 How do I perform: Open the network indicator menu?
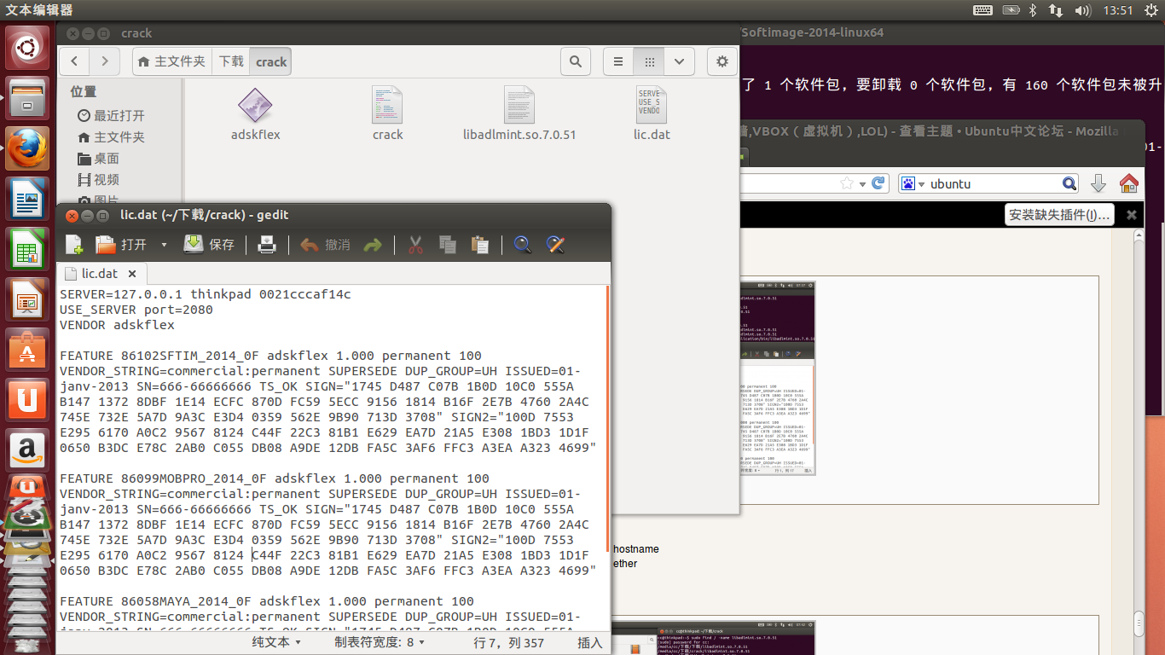pyautogui.click(x=1056, y=10)
